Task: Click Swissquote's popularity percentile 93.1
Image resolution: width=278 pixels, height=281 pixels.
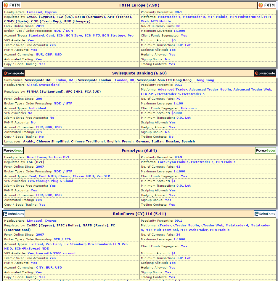Action: click(178, 85)
